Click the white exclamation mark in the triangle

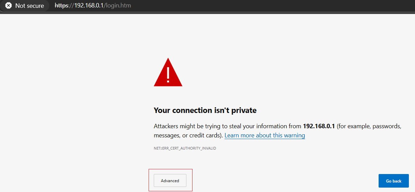click(168, 75)
